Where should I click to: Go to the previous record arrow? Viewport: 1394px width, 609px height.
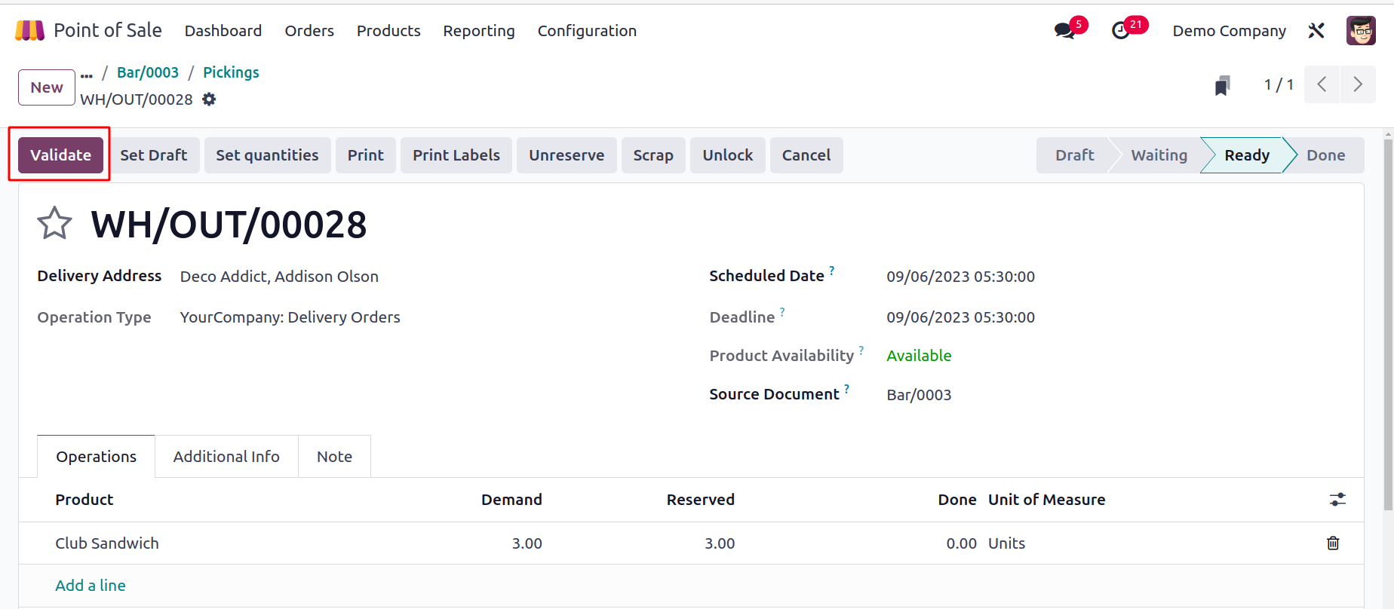point(1322,84)
